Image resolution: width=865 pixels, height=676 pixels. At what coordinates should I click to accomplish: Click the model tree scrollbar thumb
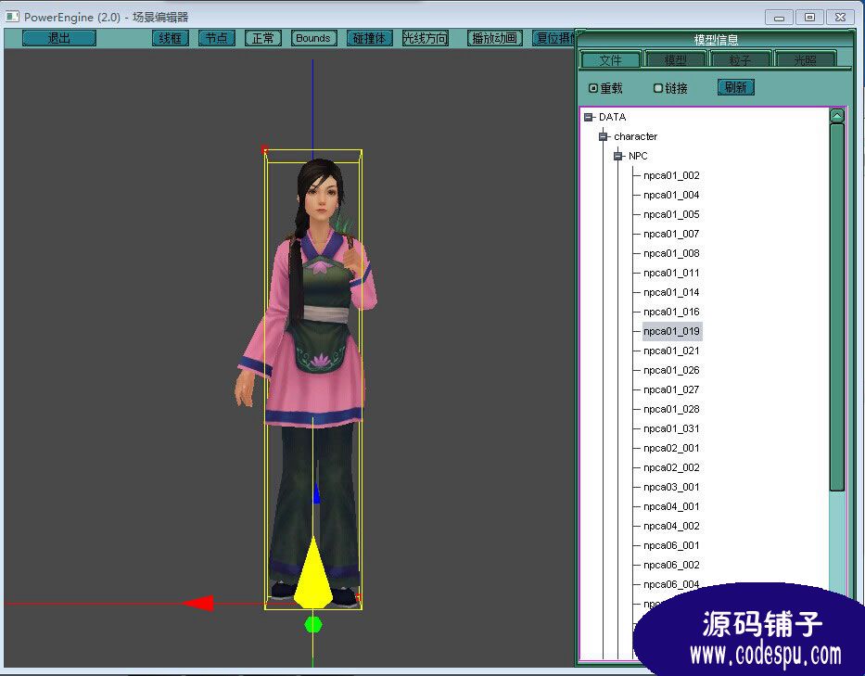837,307
